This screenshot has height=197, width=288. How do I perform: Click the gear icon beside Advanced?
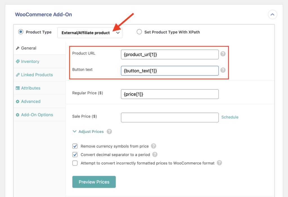18,101
